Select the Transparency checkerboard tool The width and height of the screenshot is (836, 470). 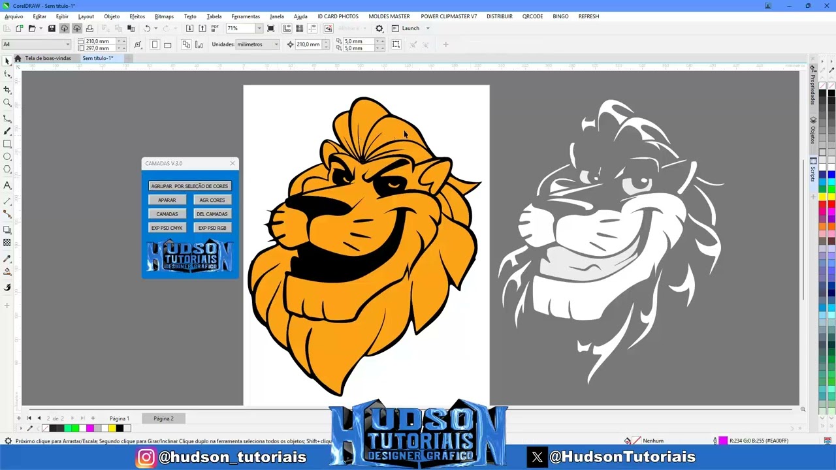tap(7, 243)
